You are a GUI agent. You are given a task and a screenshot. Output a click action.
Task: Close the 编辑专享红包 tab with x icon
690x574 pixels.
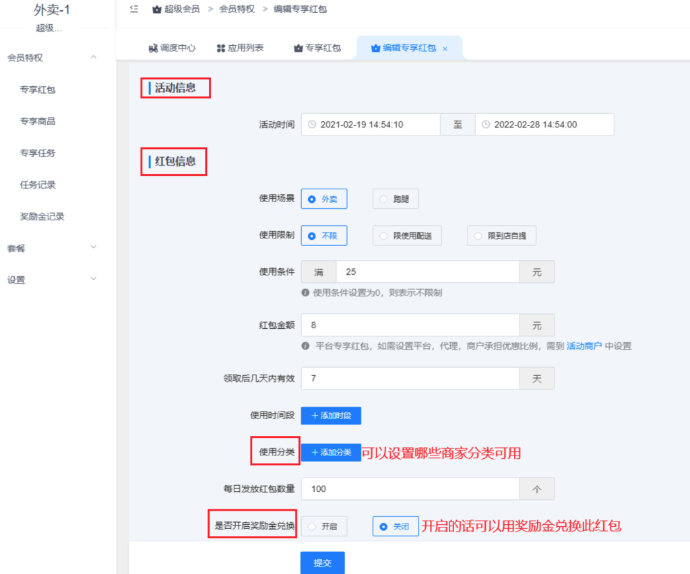click(x=445, y=49)
